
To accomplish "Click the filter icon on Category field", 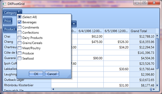I will [x=19, y=12].
